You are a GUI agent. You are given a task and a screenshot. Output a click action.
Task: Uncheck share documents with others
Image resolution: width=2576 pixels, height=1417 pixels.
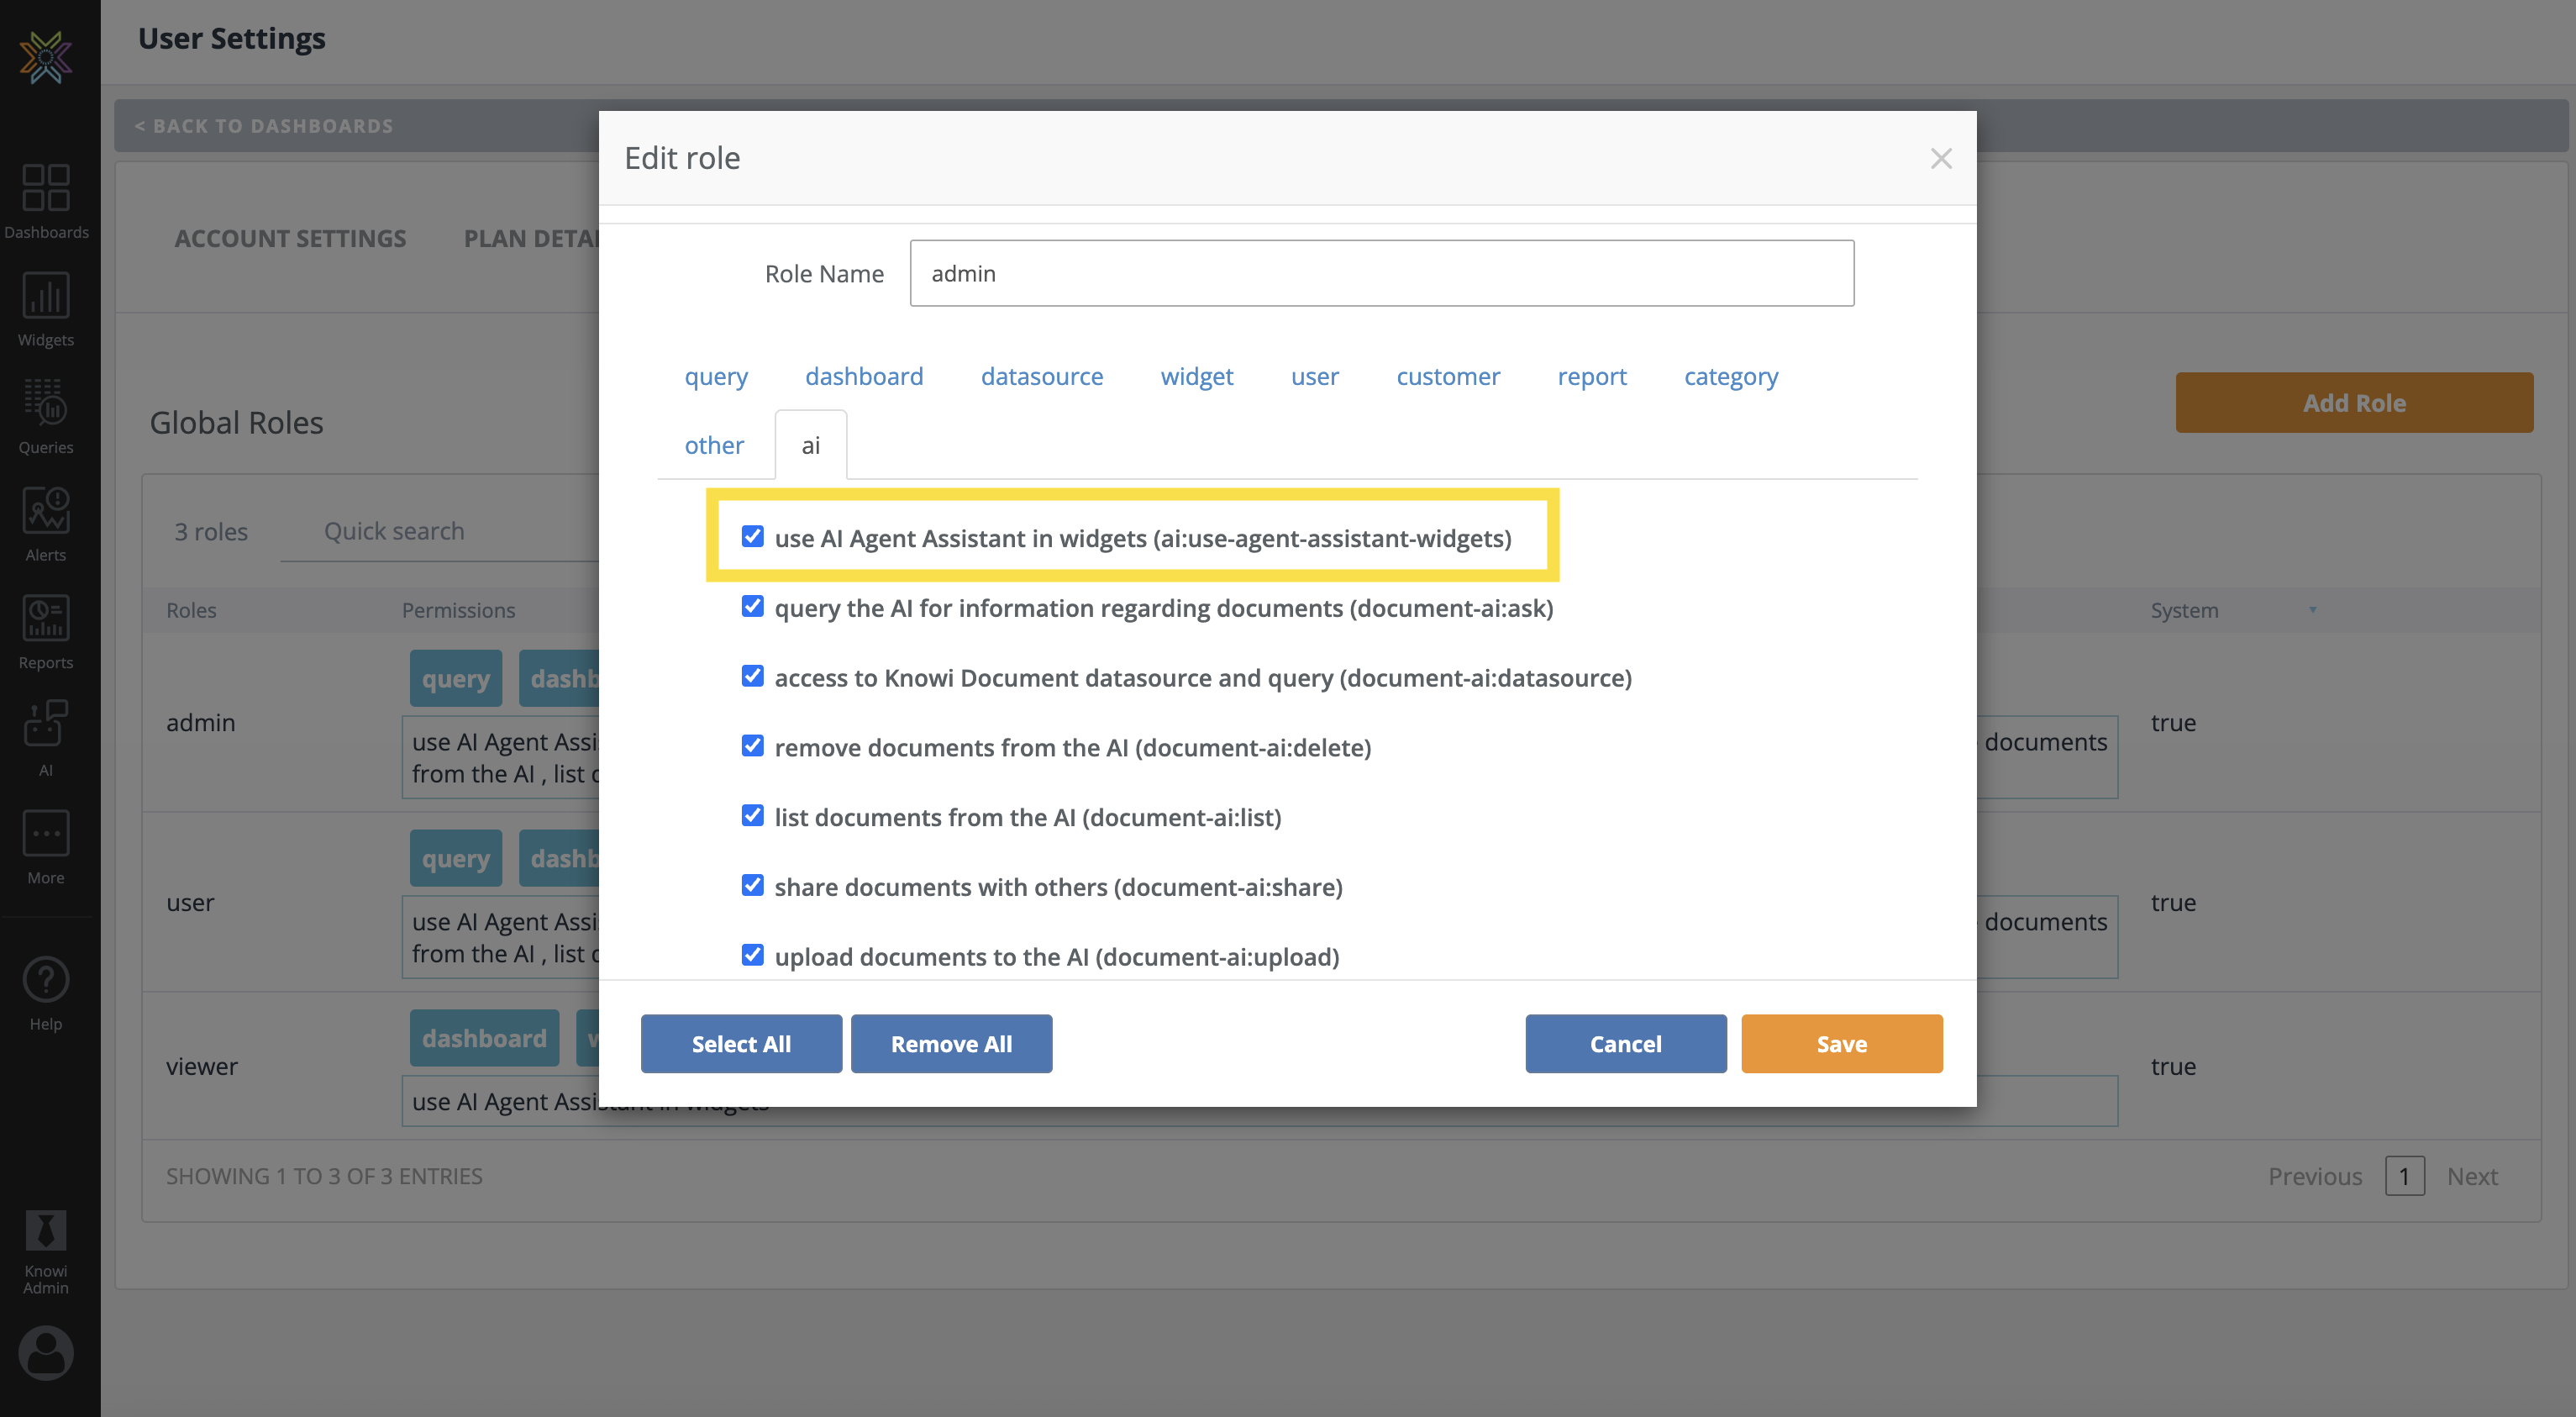(753, 886)
